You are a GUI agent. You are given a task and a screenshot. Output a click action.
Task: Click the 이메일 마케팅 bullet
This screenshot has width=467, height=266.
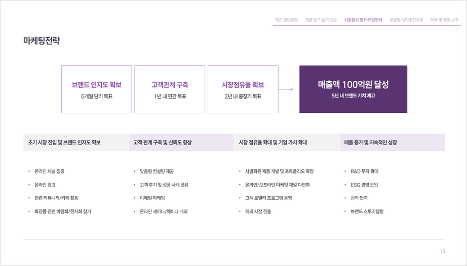point(152,198)
